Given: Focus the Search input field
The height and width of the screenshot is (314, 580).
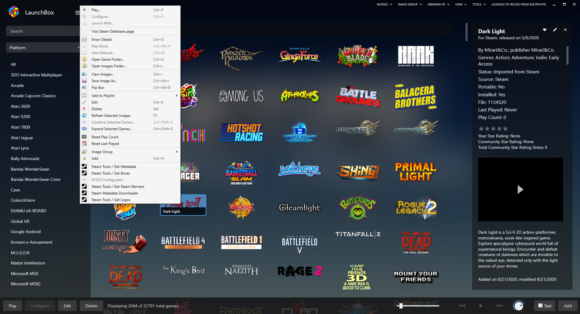Looking at the screenshot, I should (x=43, y=31).
